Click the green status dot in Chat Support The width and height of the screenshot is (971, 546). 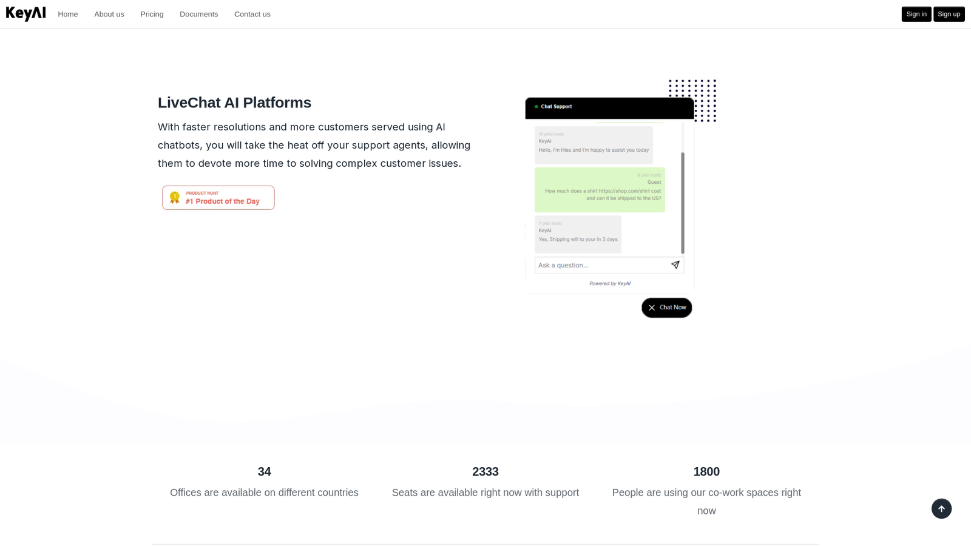[x=536, y=107]
